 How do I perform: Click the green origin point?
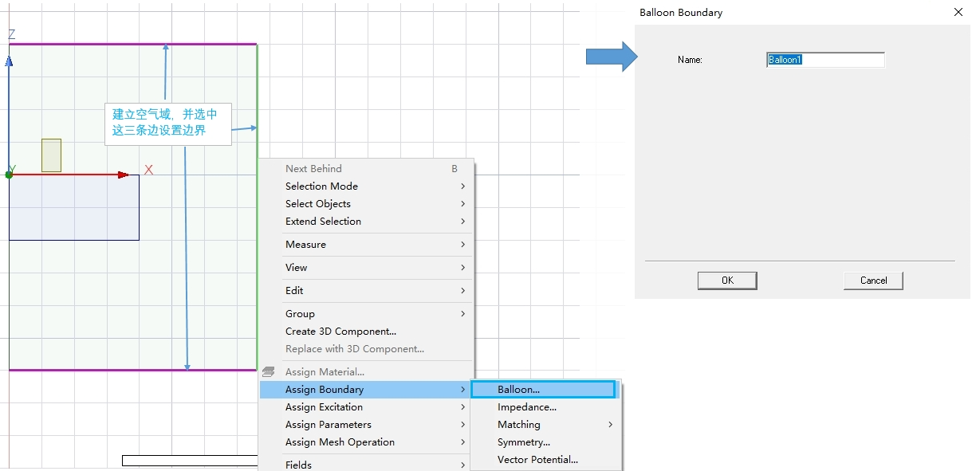point(10,175)
